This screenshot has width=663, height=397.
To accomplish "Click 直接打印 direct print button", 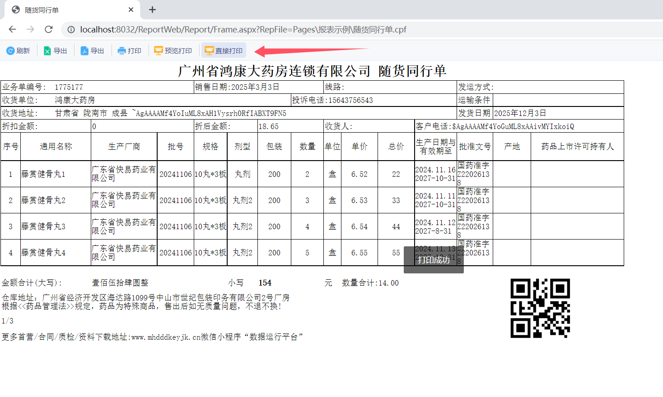I will pos(224,51).
